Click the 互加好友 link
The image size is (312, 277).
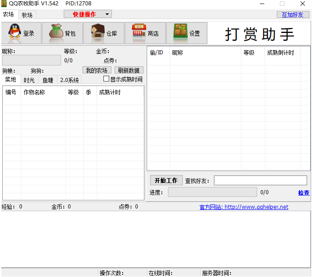tap(292, 15)
